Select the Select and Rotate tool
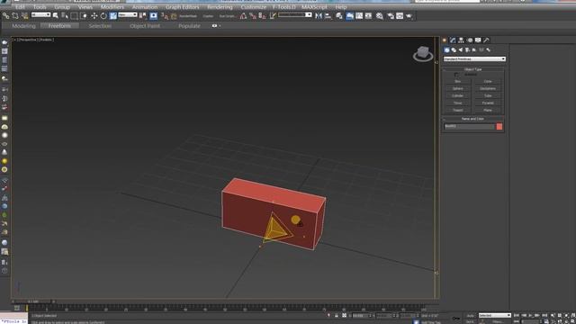 click(103, 15)
